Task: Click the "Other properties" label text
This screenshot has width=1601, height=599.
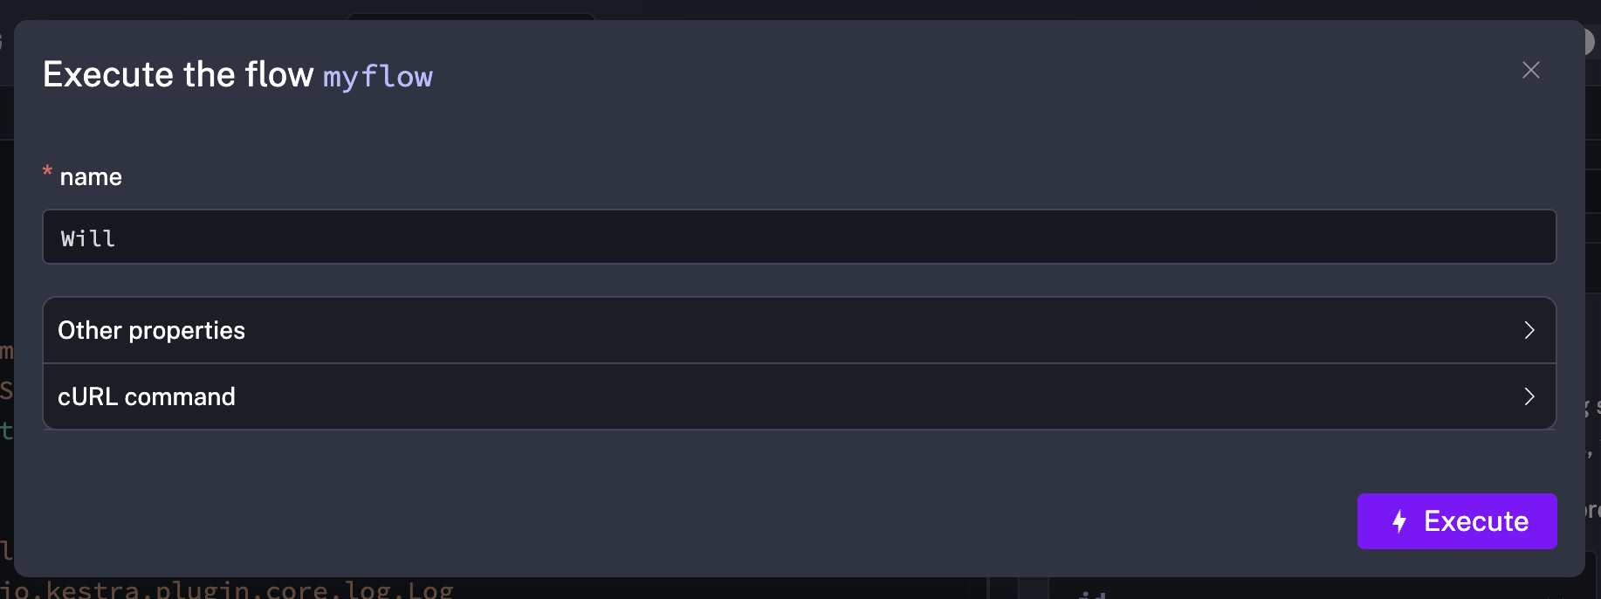Action: 151,330
